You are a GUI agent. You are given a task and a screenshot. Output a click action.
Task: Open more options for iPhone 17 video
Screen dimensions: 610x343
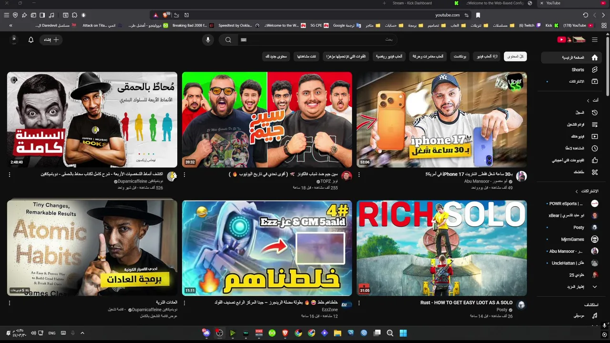[359, 175]
